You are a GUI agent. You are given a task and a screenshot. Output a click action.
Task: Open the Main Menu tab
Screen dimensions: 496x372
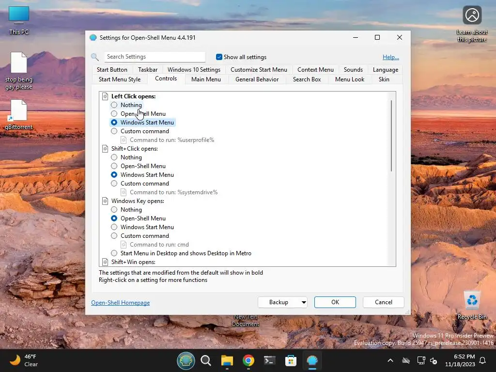[x=206, y=79]
